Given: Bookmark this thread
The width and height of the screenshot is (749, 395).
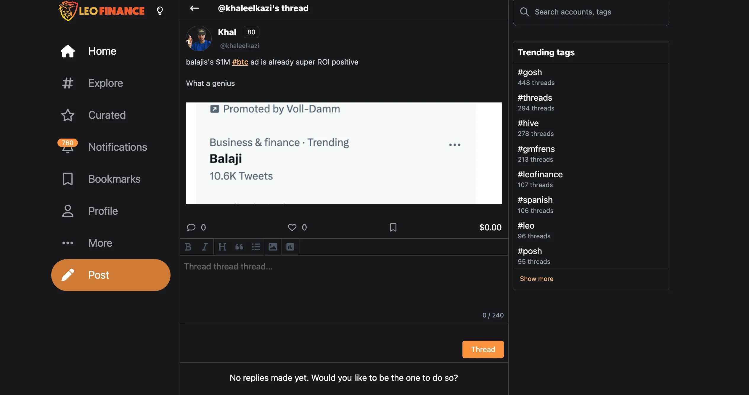Looking at the screenshot, I should [393, 227].
